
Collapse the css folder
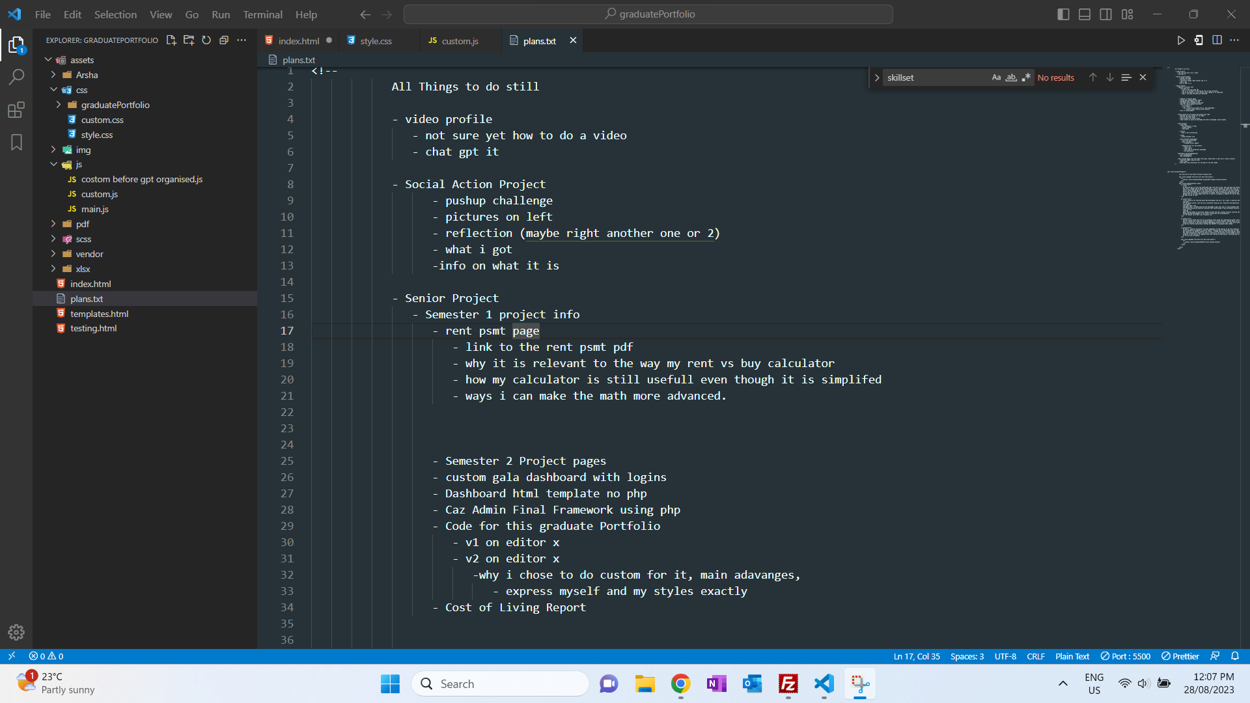pyautogui.click(x=145, y=90)
